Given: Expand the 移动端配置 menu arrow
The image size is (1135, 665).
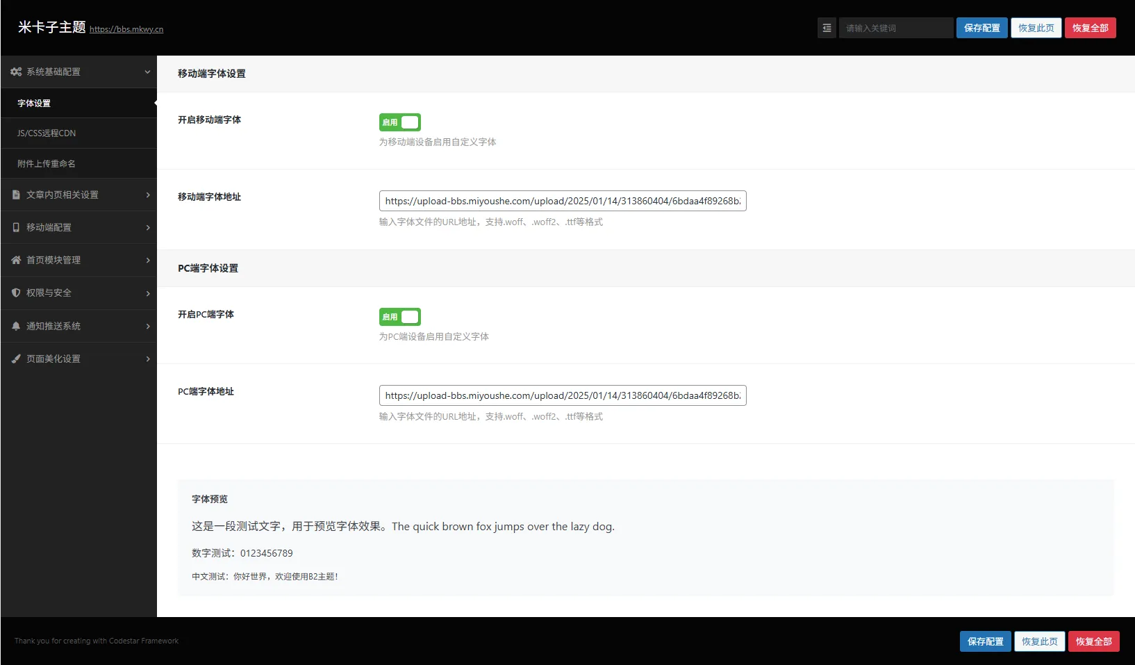Looking at the screenshot, I should (148, 227).
